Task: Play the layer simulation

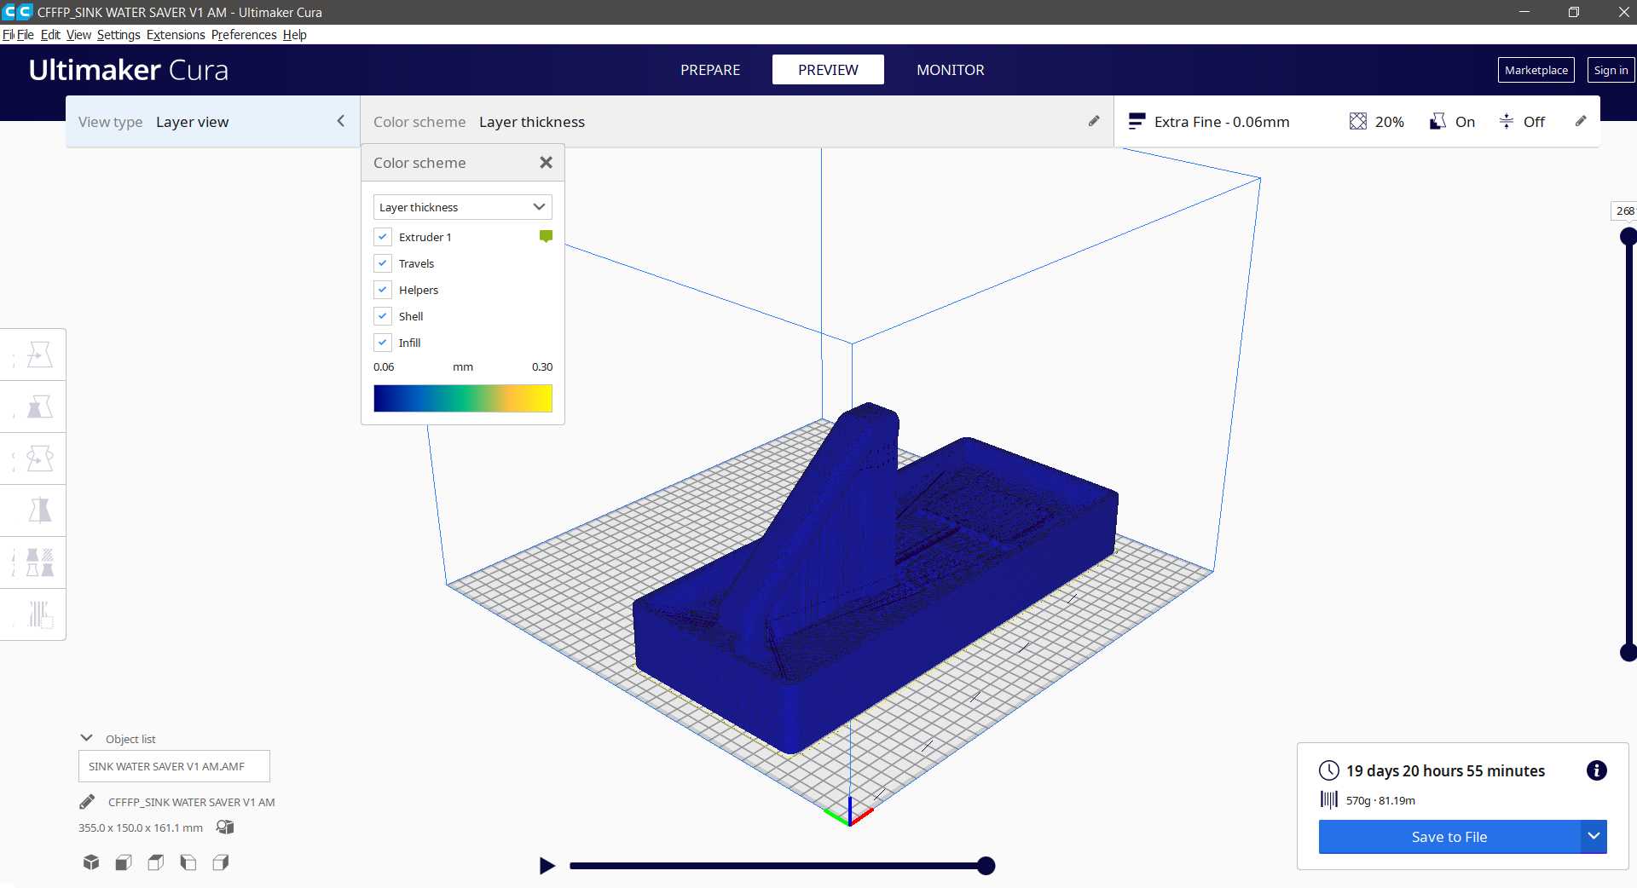Action: pos(547,866)
